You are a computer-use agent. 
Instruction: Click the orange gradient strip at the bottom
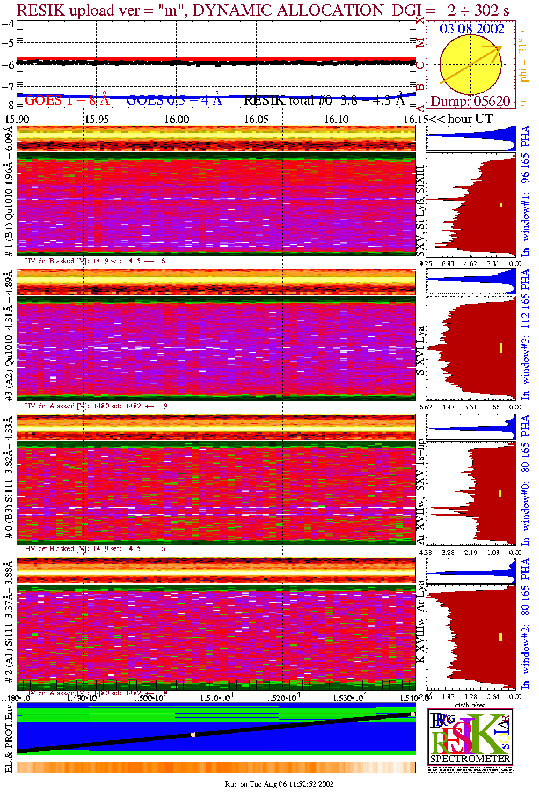pyautogui.click(x=216, y=767)
